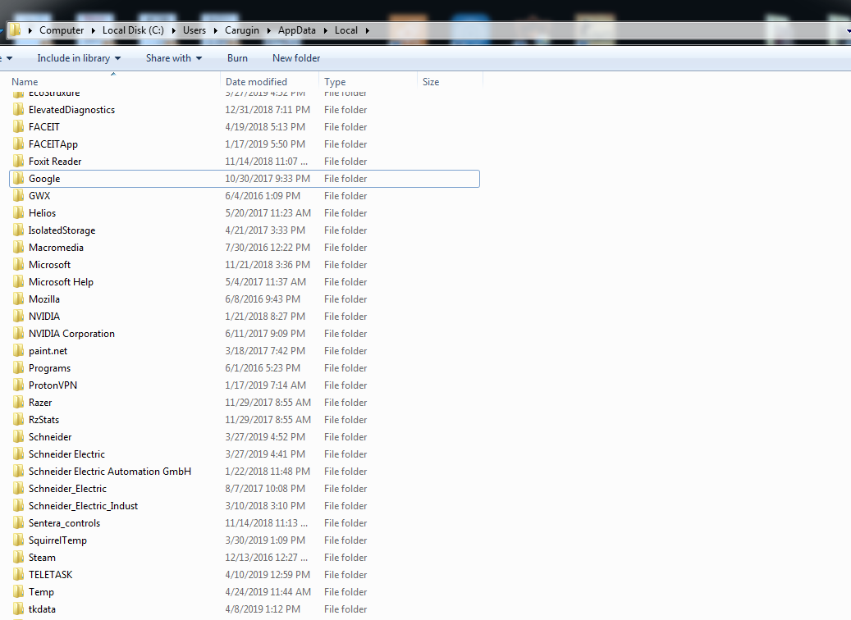Image resolution: width=851 pixels, height=620 pixels.
Task: Open the Share with dropdown menu
Action: [x=174, y=58]
